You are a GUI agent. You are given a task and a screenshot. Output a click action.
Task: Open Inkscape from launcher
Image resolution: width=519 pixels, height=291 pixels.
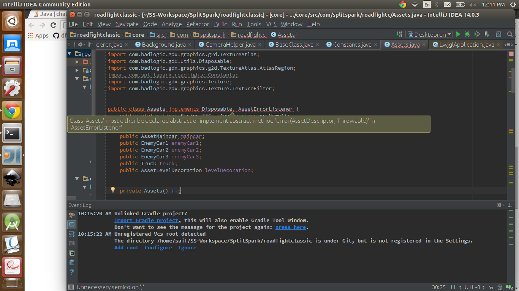tap(13, 178)
